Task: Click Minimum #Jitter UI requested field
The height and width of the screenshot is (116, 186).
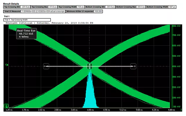Action: pos(84,12)
